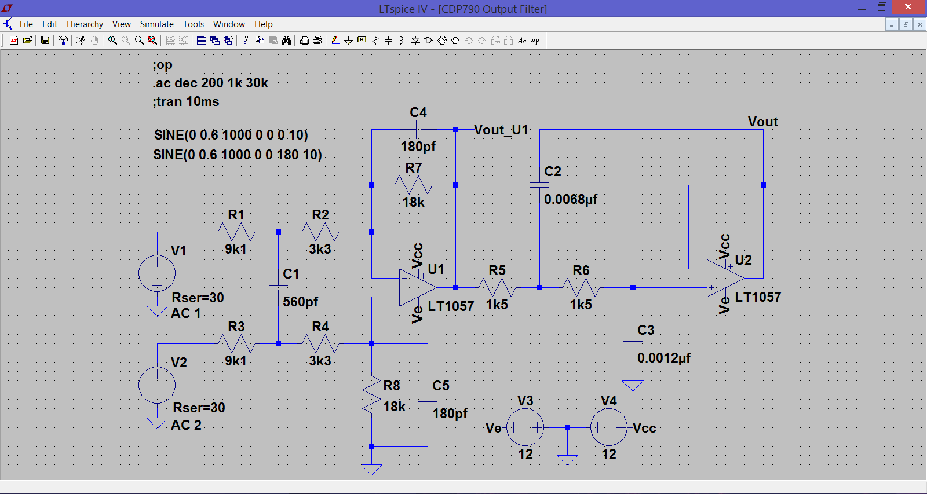Print the schematic with printer icon
The image size is (927, 494).
click(x=317, y=41)
